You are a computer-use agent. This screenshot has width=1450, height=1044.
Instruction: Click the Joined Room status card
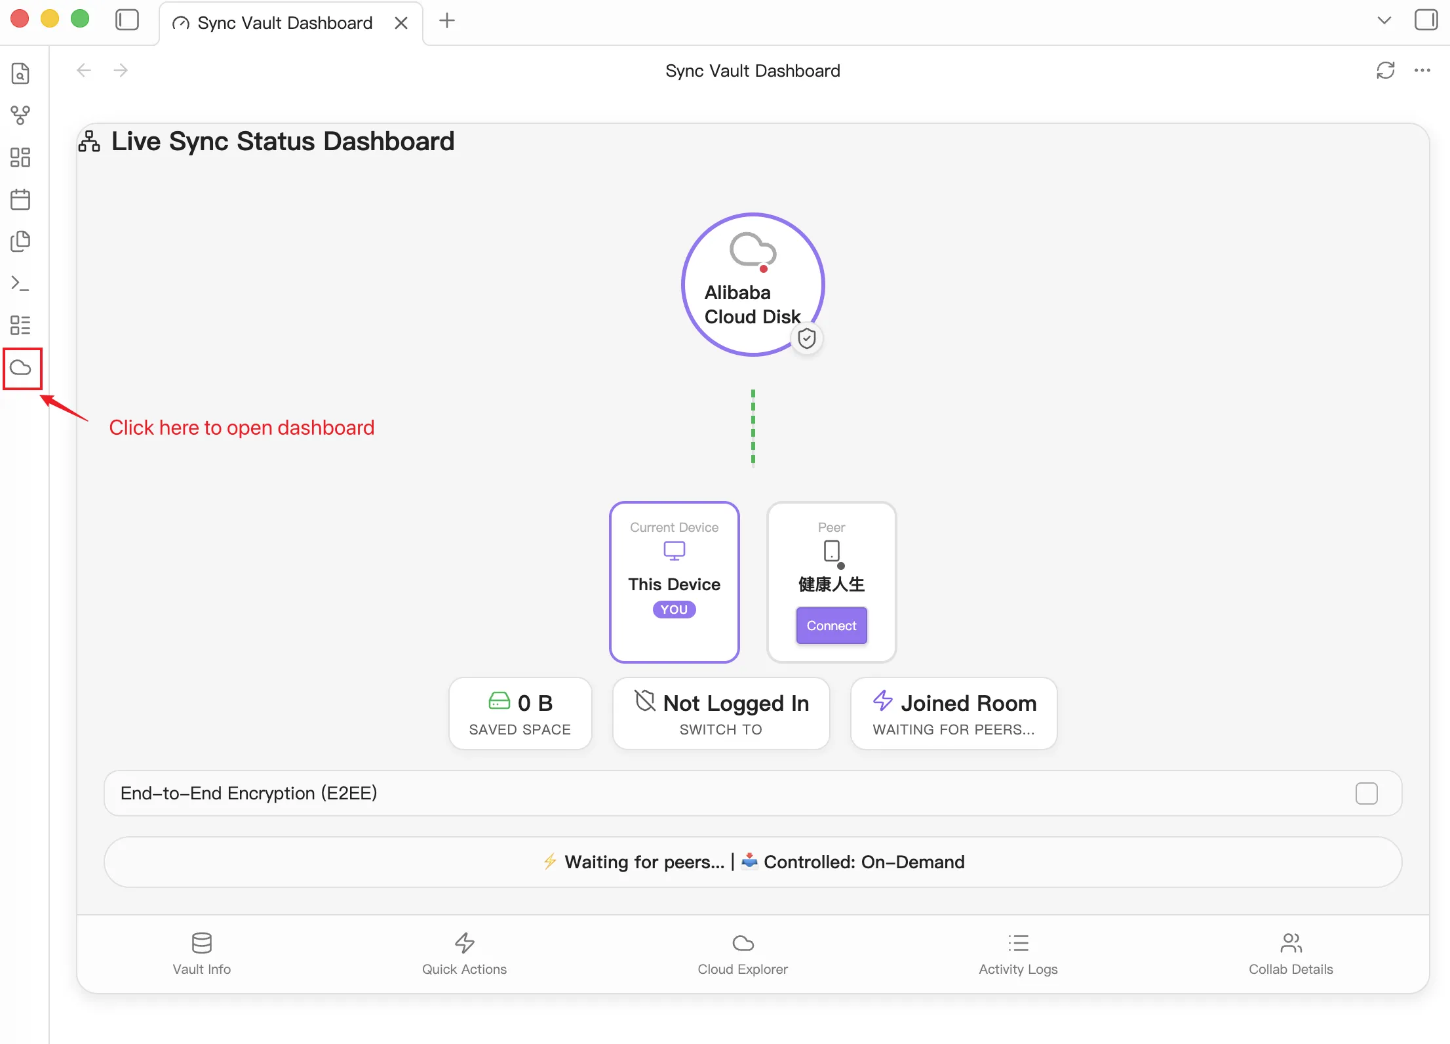click(954, 713)
